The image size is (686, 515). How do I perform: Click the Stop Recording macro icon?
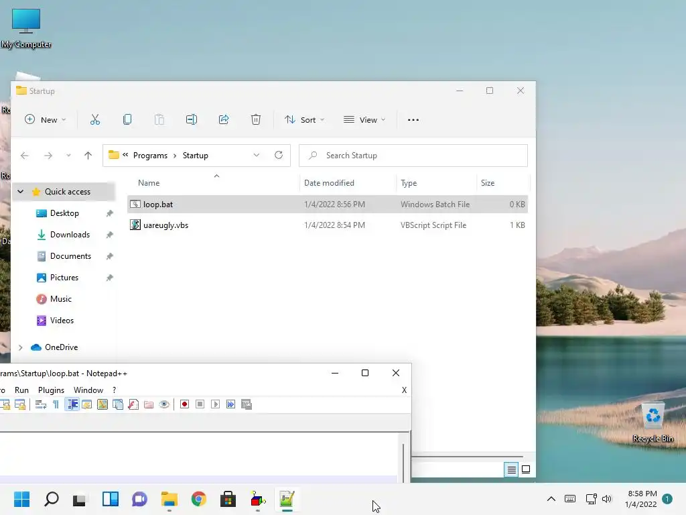click(x=200, y=404)
